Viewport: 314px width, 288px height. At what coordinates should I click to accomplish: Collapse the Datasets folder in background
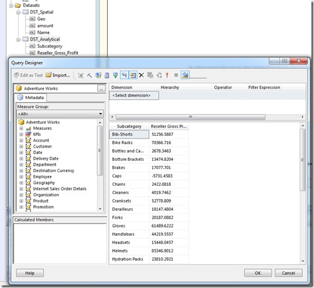[11, 6]
